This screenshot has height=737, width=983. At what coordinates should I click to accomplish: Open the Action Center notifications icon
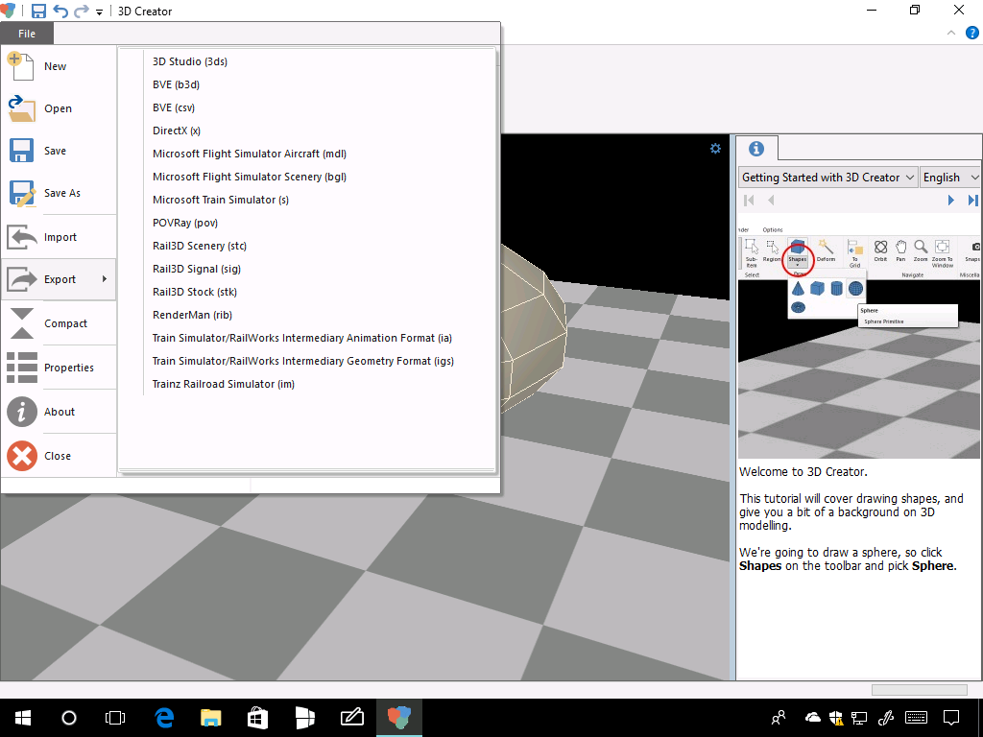coord(951,718)
